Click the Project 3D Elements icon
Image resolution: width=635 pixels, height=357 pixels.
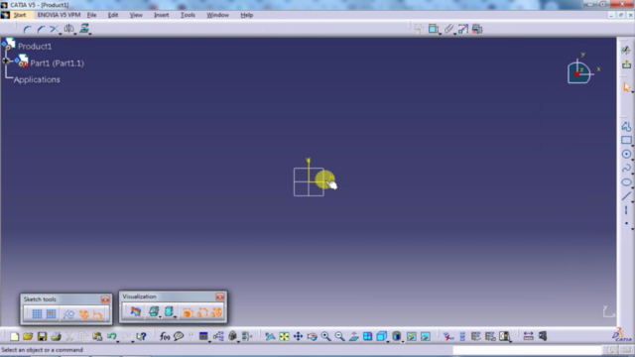pos(84,29)
